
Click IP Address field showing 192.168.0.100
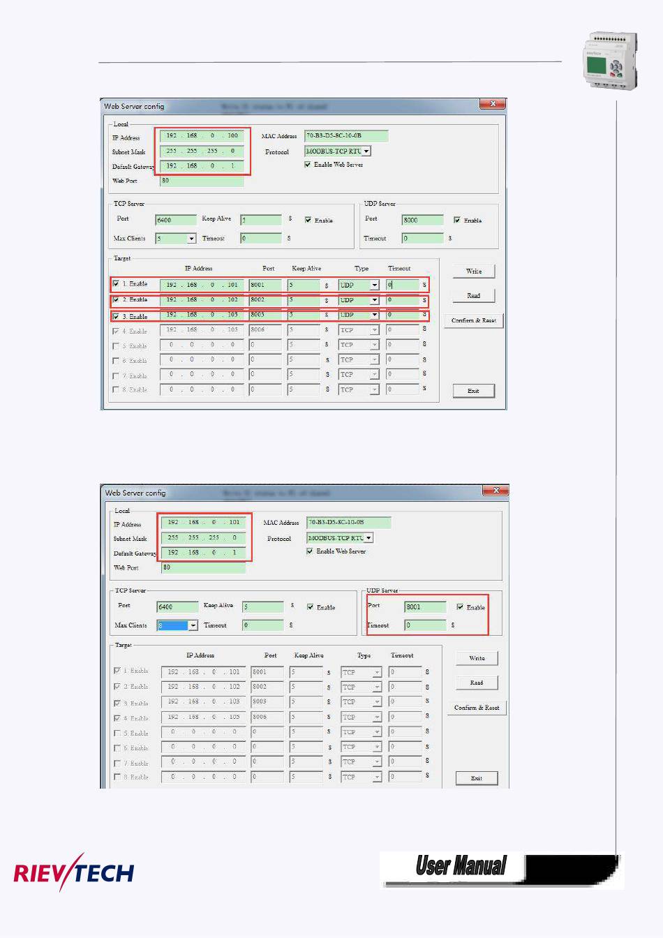(202, 135)
